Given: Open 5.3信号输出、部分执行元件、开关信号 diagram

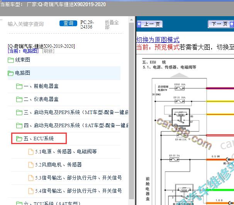Looking at the screenshot, I should pos(78,178).
